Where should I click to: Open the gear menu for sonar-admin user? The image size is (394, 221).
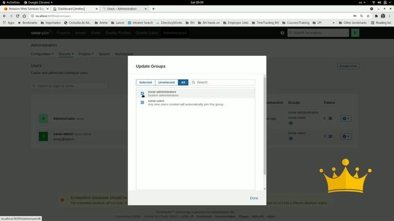tap(346, 136)
